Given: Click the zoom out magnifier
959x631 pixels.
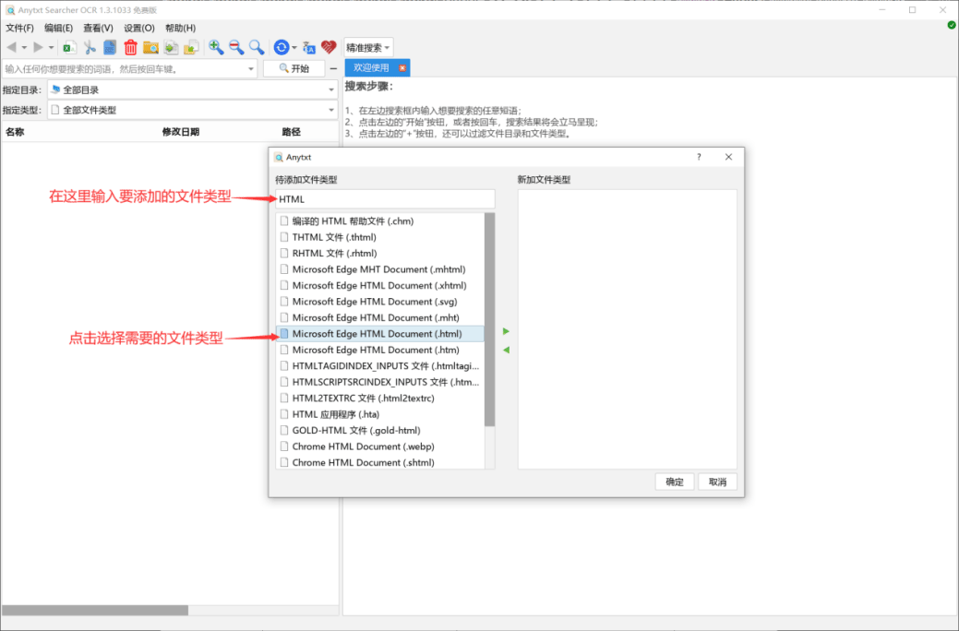Looking at the screenshot, I should coord(236,47).
